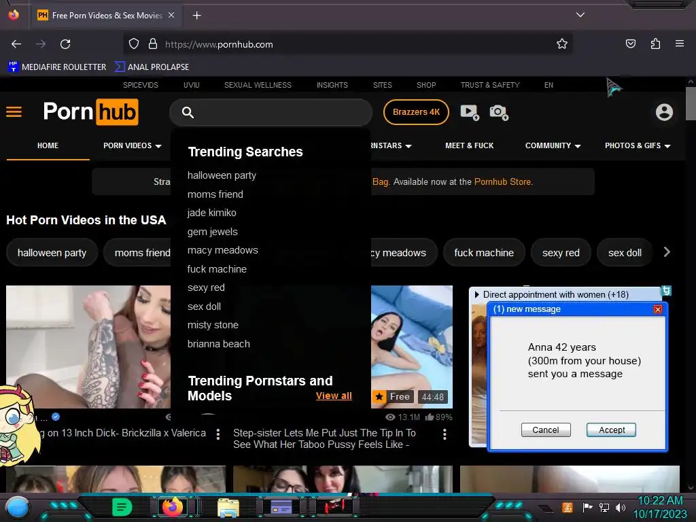Choose 'misty stone' in Trending Searches
This screenshot has height=522, width=696.
[x=213, y=325]
